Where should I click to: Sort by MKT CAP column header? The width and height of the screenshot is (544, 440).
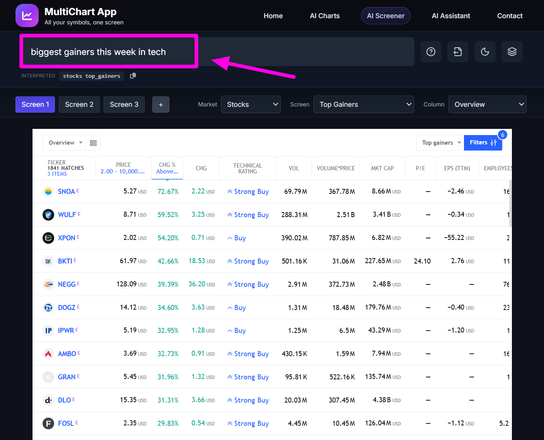pos(382,168)
